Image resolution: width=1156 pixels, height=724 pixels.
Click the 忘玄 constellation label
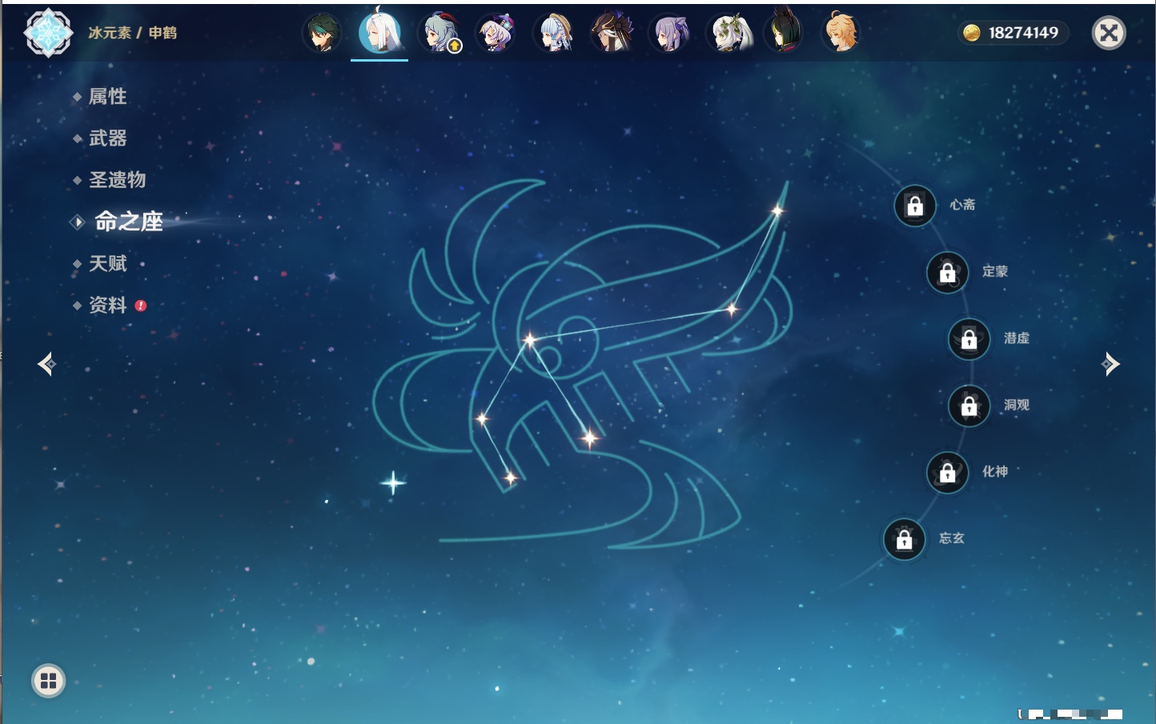point(952,538)
